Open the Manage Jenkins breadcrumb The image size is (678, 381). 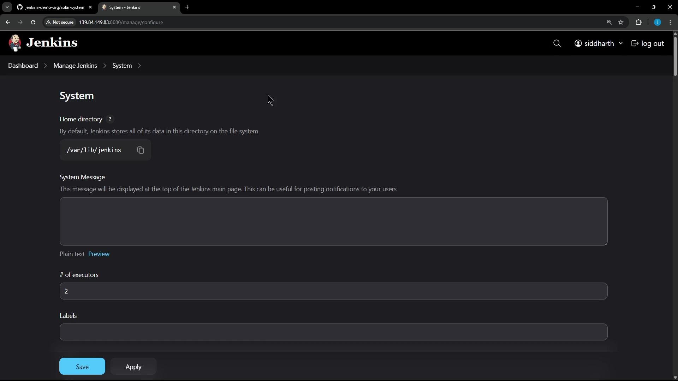click(x=75, y=66)
